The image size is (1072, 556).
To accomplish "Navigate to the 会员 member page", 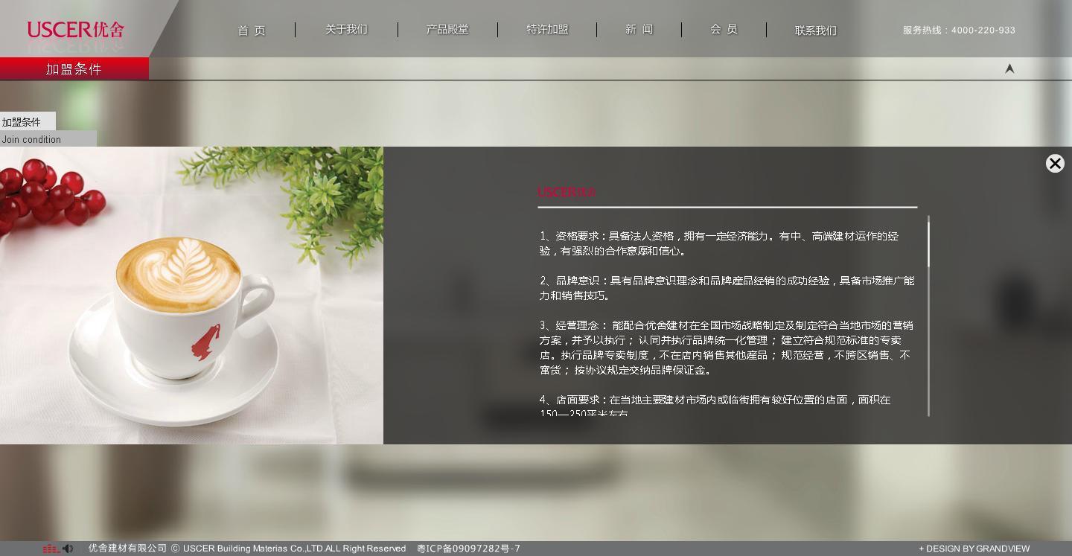I will click(x=724, y=30).
